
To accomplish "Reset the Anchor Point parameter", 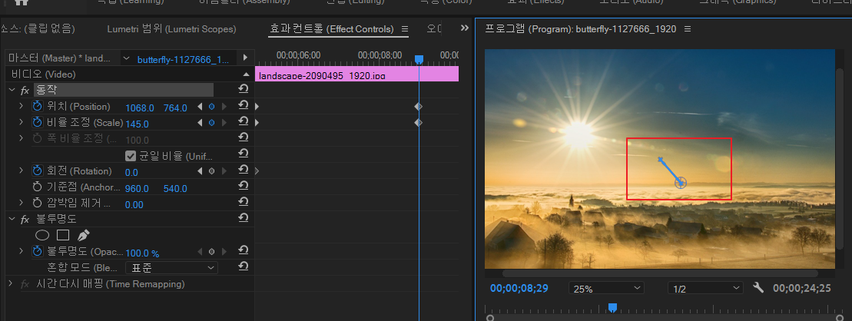I will (x=244, y=186).
